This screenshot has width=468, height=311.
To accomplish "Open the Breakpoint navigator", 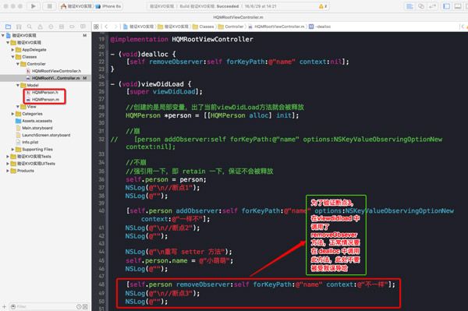I will (x=72, y=27).
